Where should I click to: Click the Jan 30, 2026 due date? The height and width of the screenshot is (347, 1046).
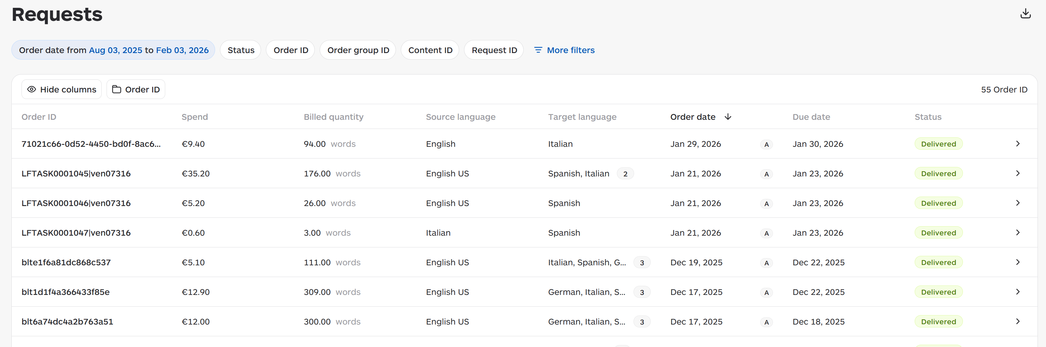click(x=818, y=144)
